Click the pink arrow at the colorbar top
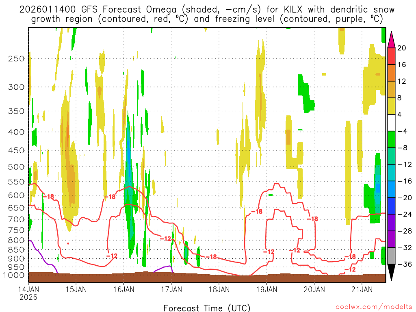Viewport: 416px width, 312px height. click(391, 41)
